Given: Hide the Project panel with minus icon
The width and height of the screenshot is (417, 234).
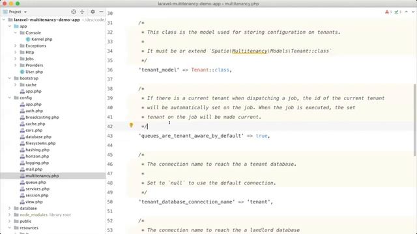Looking at the screenshot, I should coord(101,12).
